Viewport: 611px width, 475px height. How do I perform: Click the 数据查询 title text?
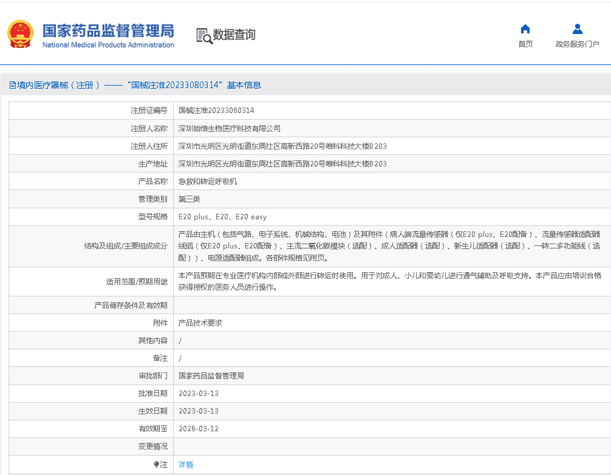234,35
